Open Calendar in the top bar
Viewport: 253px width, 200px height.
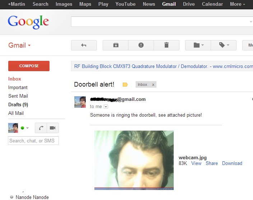[x=212, y=4]
